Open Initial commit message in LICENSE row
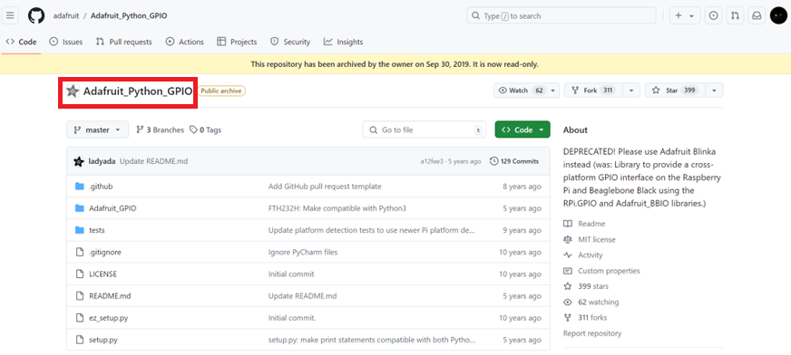This screenshot has width=791, height=355. click(x=291, y=273)
